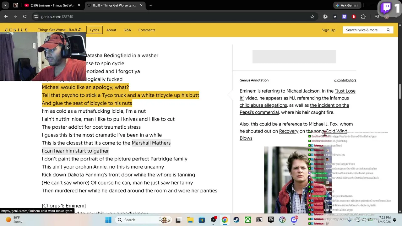This screenshot has width=402, height=226.
Task: Open Task View on the taskbar
Action: click(178, 220)
